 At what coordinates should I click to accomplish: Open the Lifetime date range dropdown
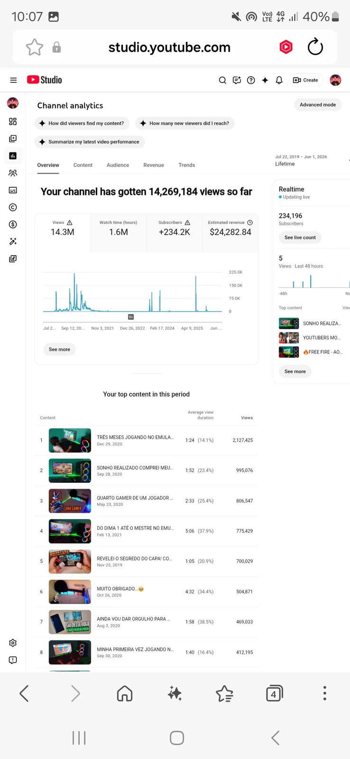pyautogui.click(x=312, y=160)
